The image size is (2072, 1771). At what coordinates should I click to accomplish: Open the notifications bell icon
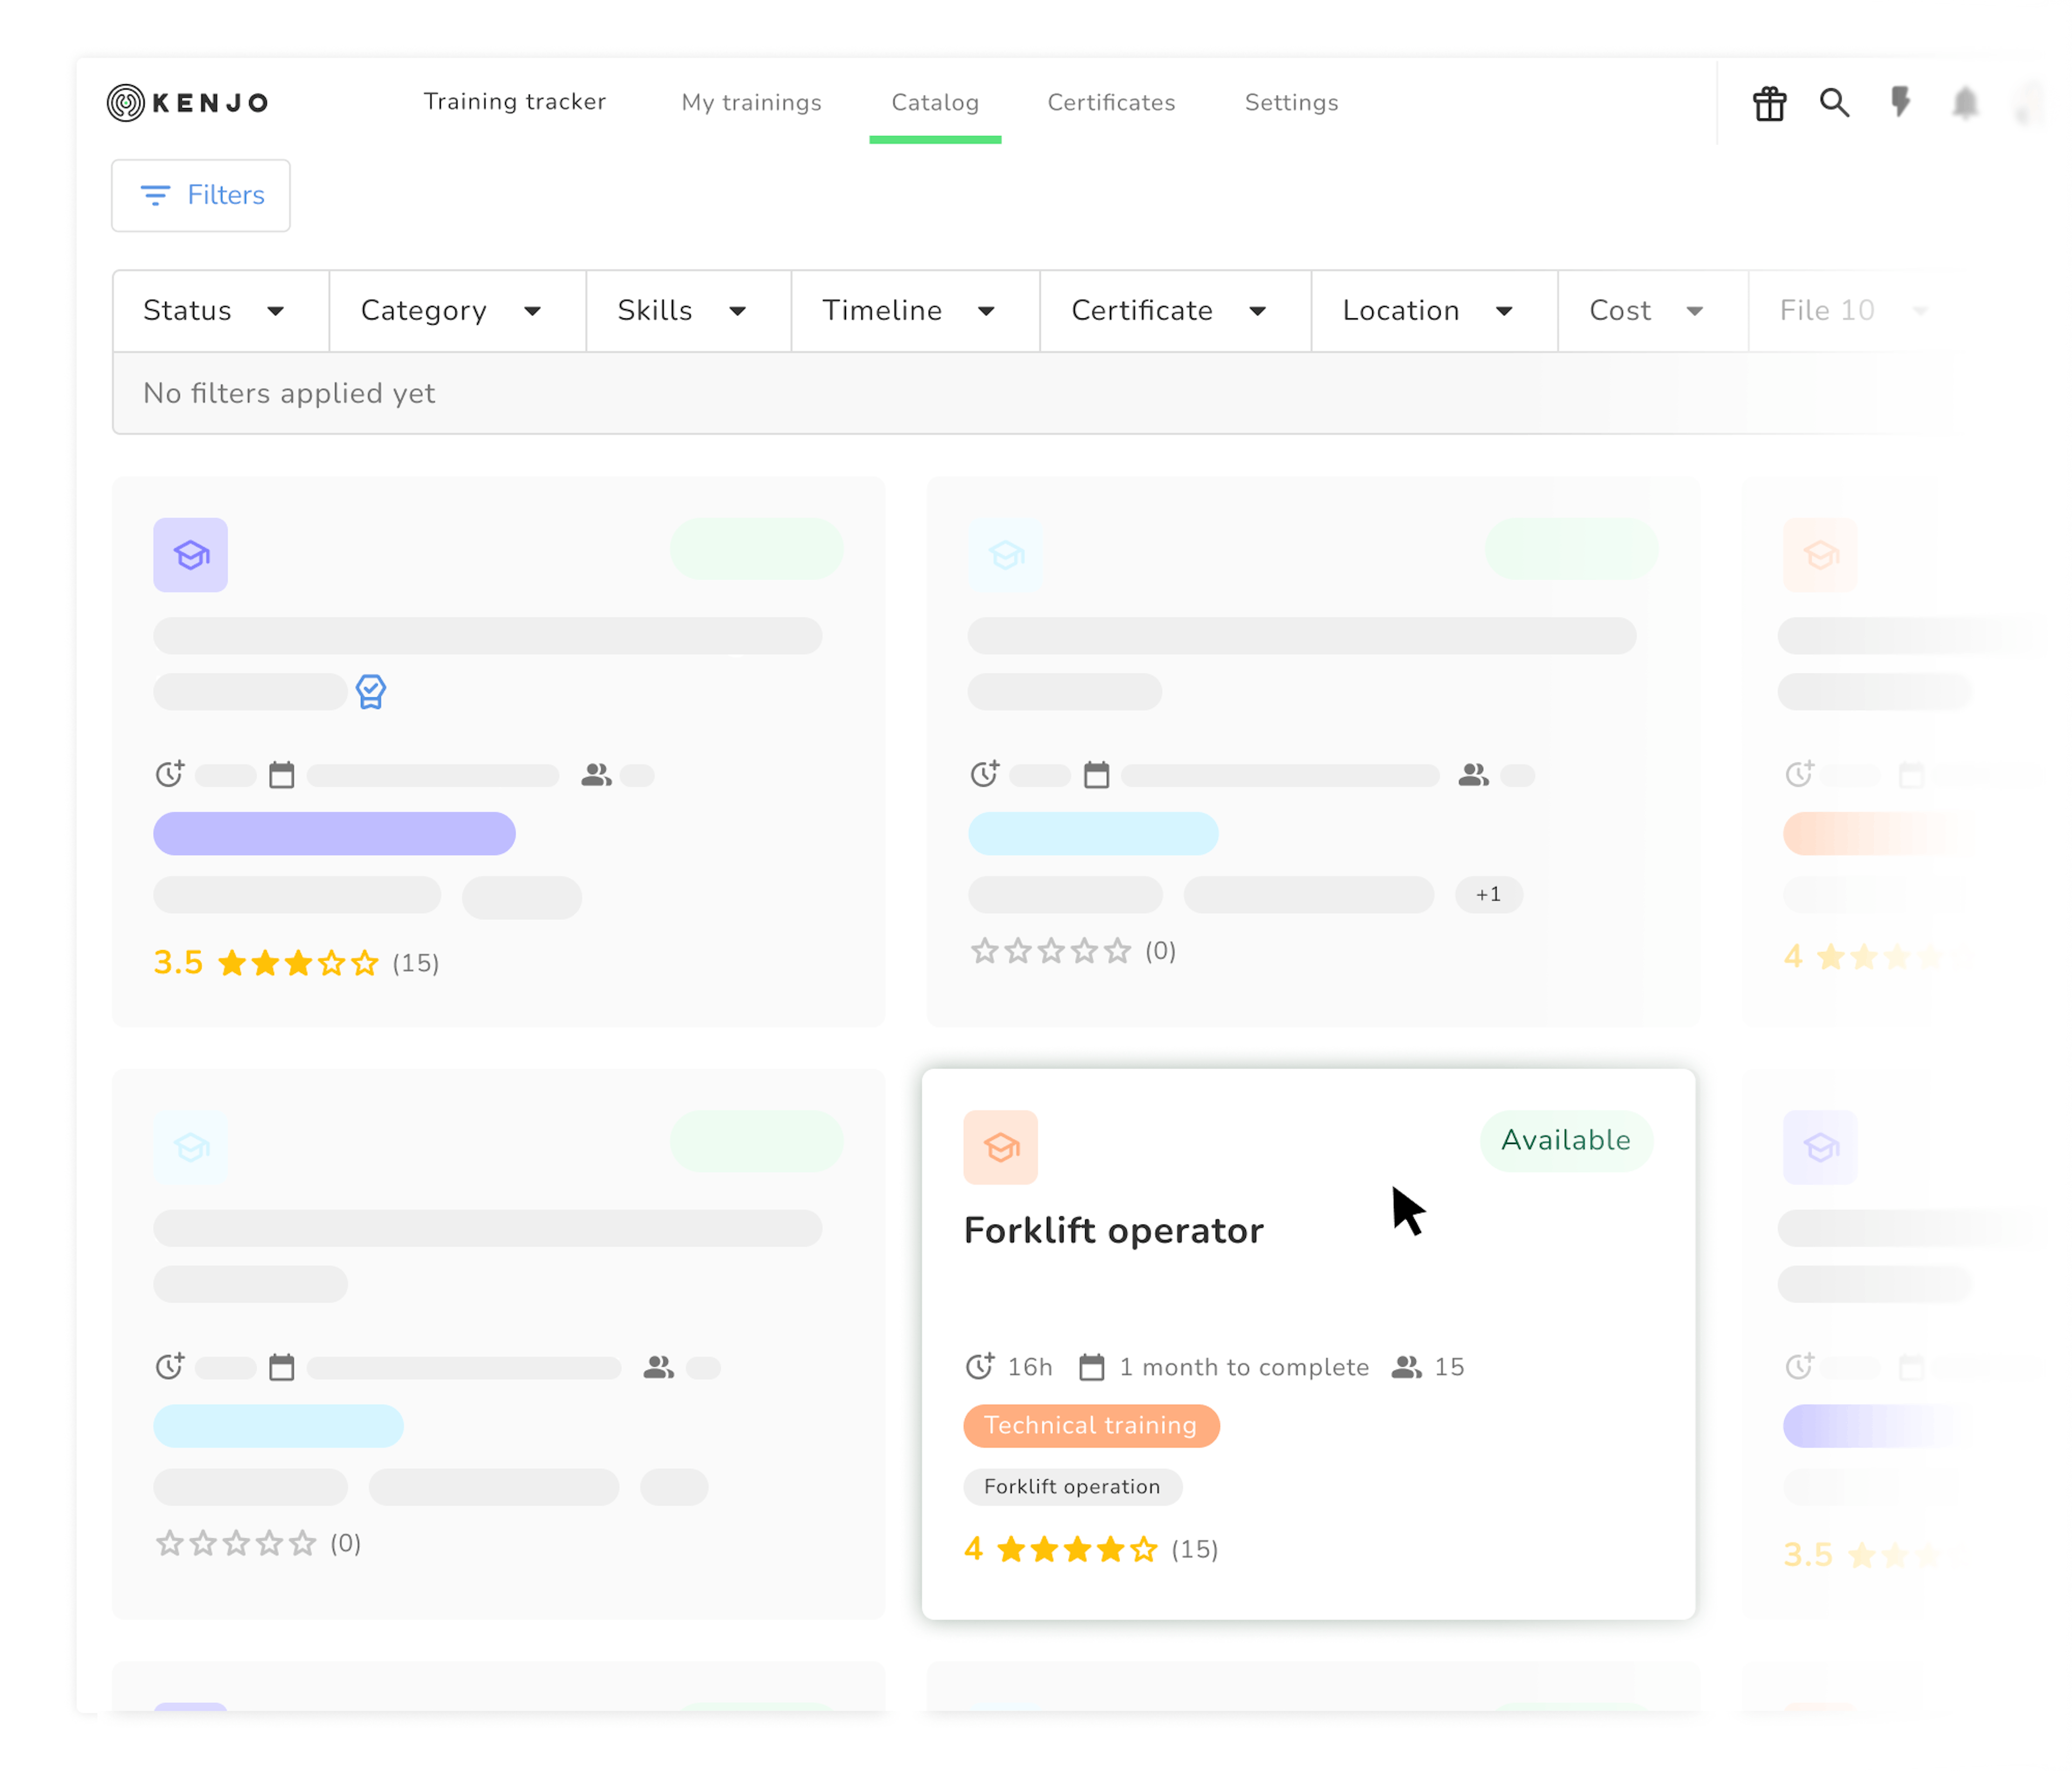1965,103
